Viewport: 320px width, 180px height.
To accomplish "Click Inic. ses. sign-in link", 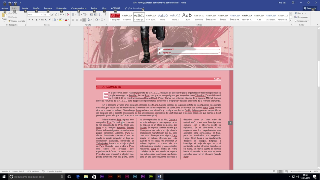I will tap(282, 2).
